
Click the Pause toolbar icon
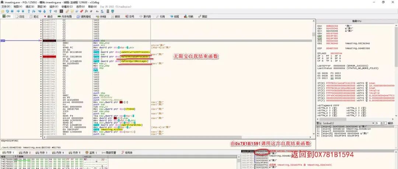tap(23, 11)
